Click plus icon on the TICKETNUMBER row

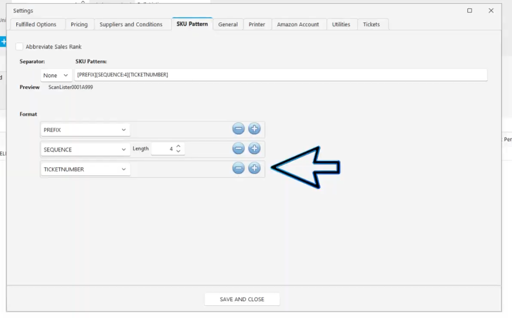[254, 168]
